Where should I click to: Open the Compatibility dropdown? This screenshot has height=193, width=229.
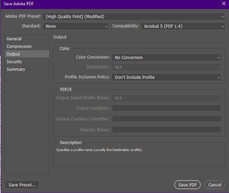tap(183, 26)
